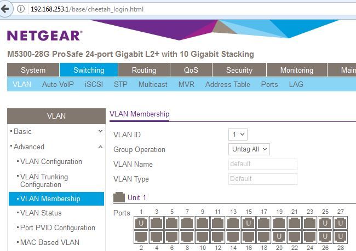Expand the Basic section chevron
356x251 pixels.
(x=100, y=131)
